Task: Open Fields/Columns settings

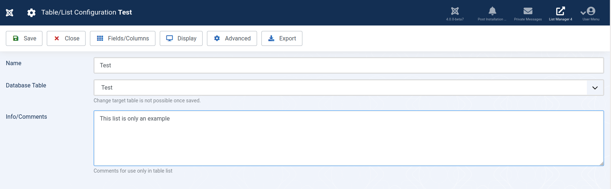Action: click(122, 38)
